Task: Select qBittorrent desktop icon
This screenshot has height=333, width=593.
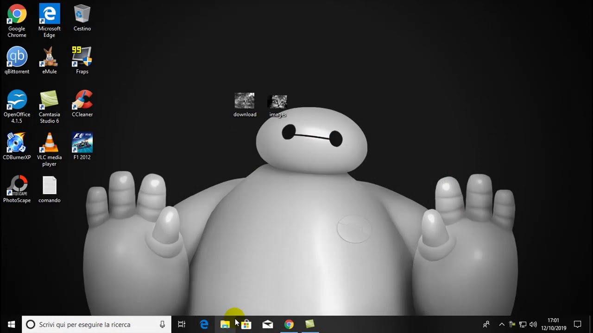Action: coord(17,60)
